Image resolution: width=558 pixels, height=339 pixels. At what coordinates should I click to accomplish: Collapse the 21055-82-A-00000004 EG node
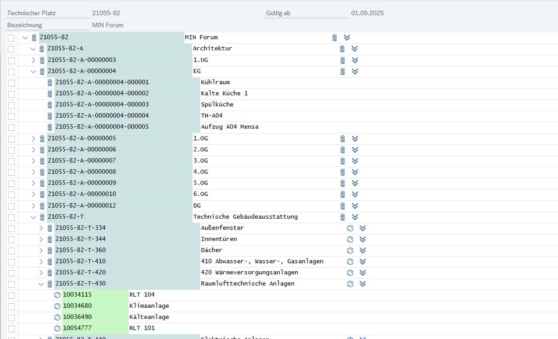tap(33, 71)
